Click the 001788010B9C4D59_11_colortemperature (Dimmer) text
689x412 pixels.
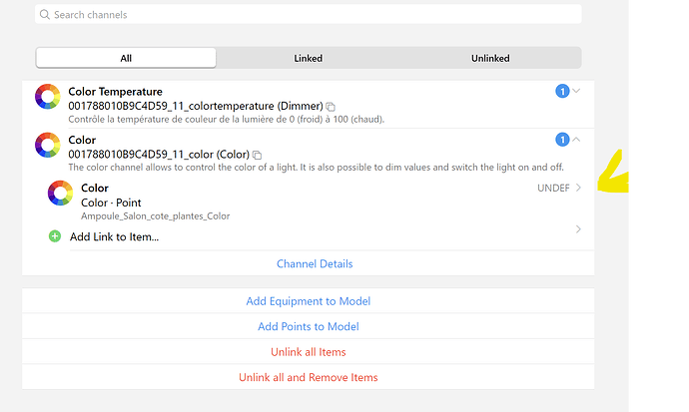pos(196,106)
